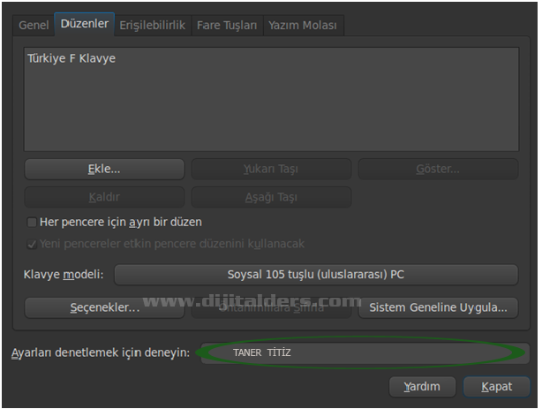Viewport: 542px width, 409px height.
Task: Click the Ekle... button
Action: click(x=104, y=170)
